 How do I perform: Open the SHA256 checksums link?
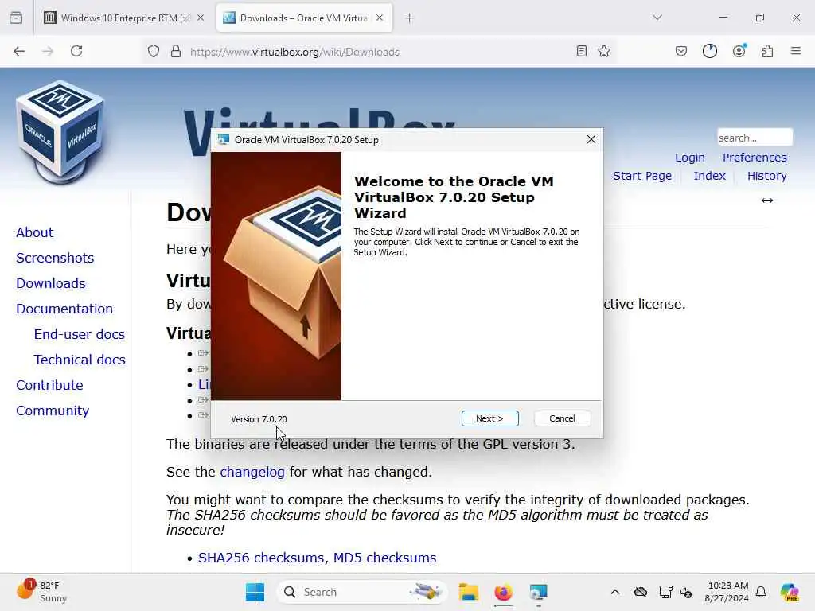tap(263, 558)
